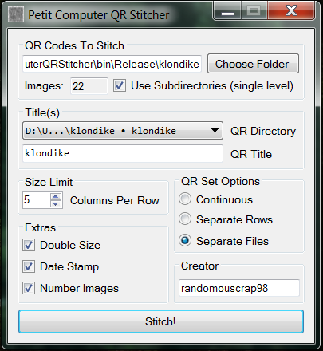Disable the Double Size option

(x=29, y=245)
